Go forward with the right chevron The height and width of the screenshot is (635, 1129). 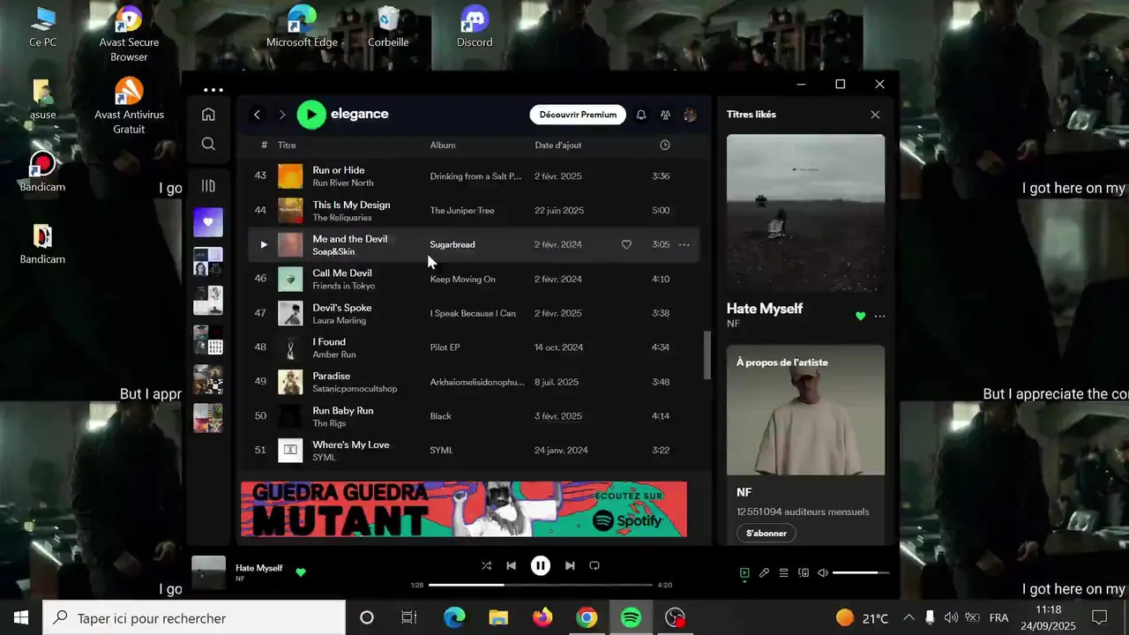coord(282,115)
